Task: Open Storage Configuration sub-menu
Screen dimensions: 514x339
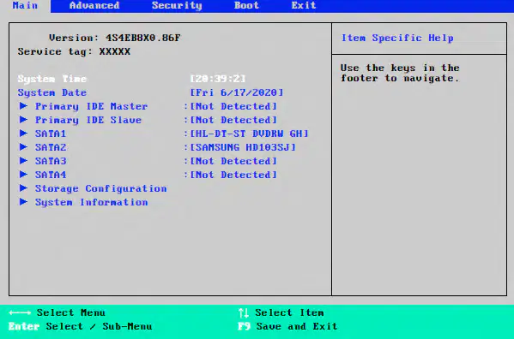Action: click(101, 189)
